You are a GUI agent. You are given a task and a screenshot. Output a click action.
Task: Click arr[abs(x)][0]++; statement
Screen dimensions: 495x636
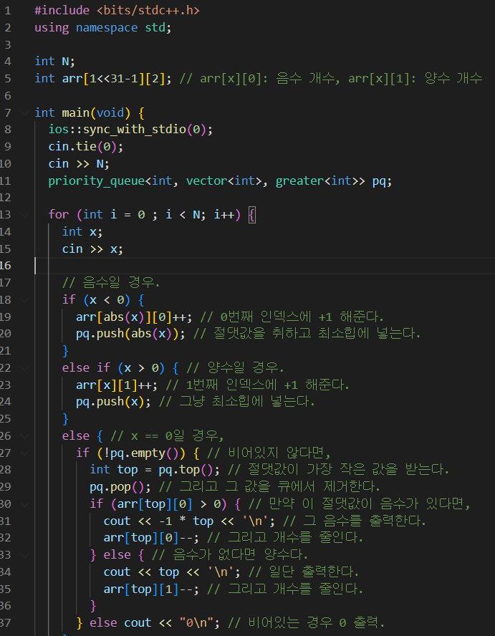coord(134,317)
